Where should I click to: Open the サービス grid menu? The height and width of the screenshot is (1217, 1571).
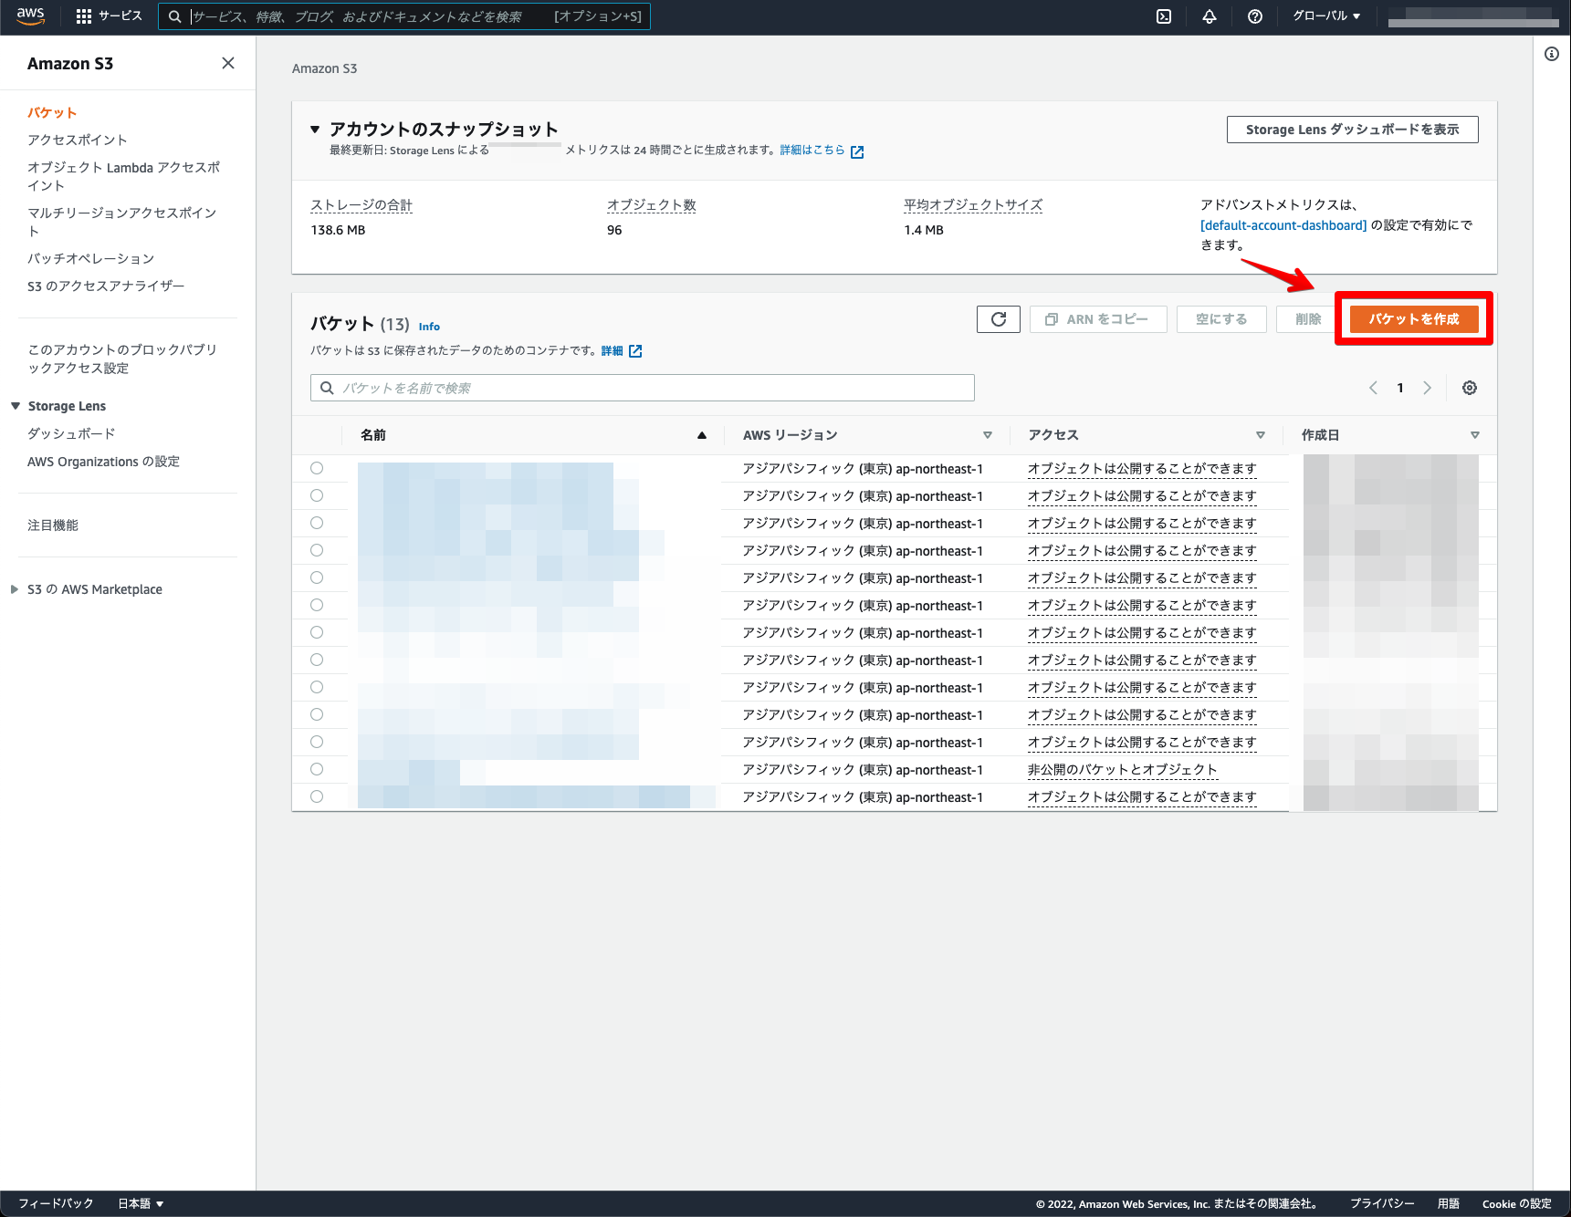[x=110, y=16]
